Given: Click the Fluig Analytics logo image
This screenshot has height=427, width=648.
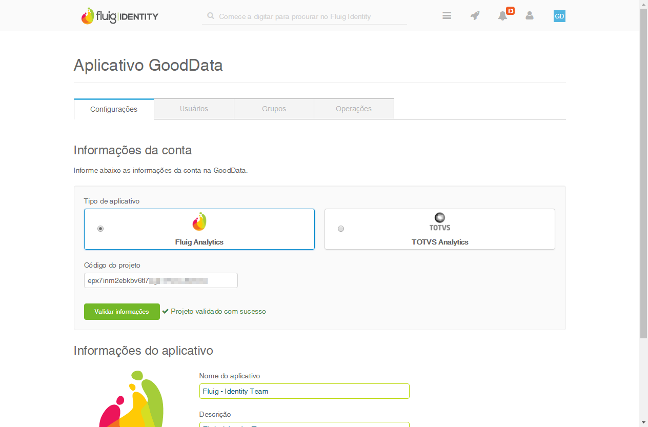Looking at the screenshot, I should click(199, 221).
